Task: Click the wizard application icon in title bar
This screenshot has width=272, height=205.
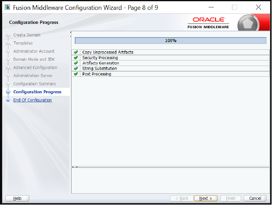Action: point(7,7)
